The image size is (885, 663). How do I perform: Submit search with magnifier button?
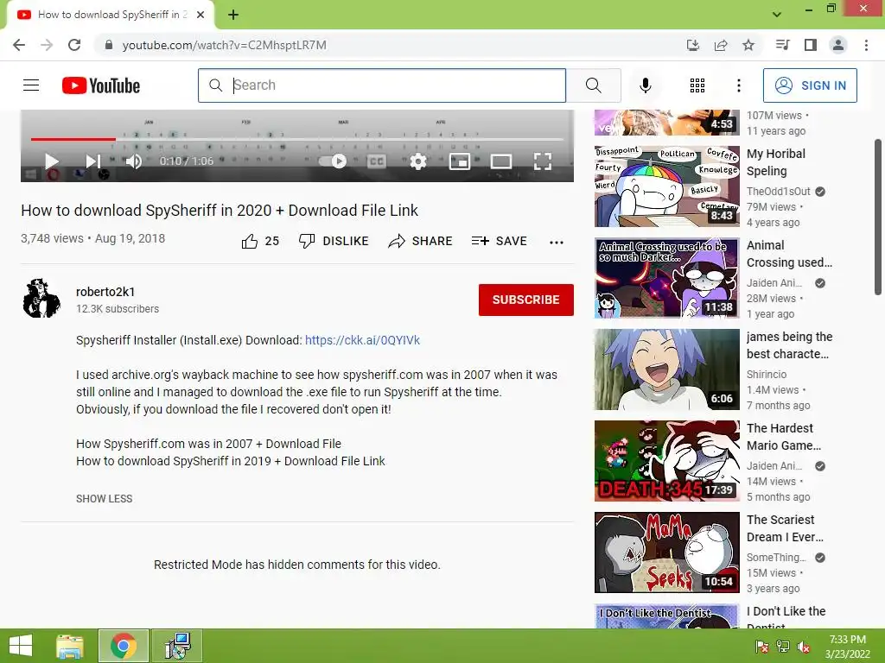pyautogui.click(x=593, y=85)
